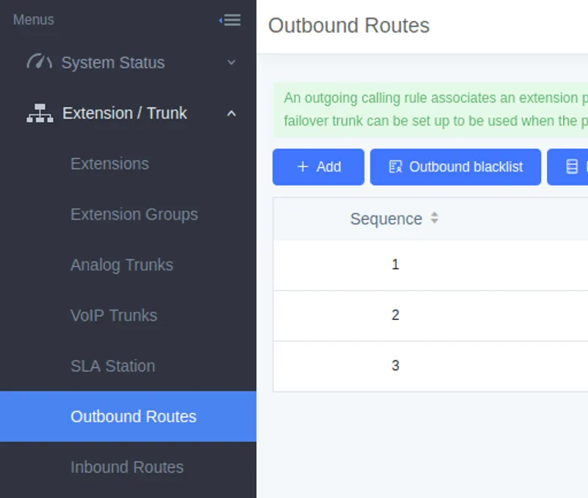This screenshot has width=588, height=498.
Task: Go to Analog Trunks page
Action: [x=121, y=265]
